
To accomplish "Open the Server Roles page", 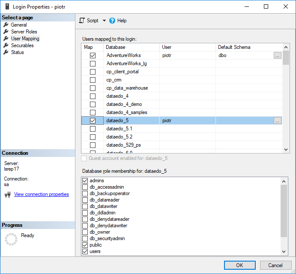I will pyautogui.click(x=24, y=32).
